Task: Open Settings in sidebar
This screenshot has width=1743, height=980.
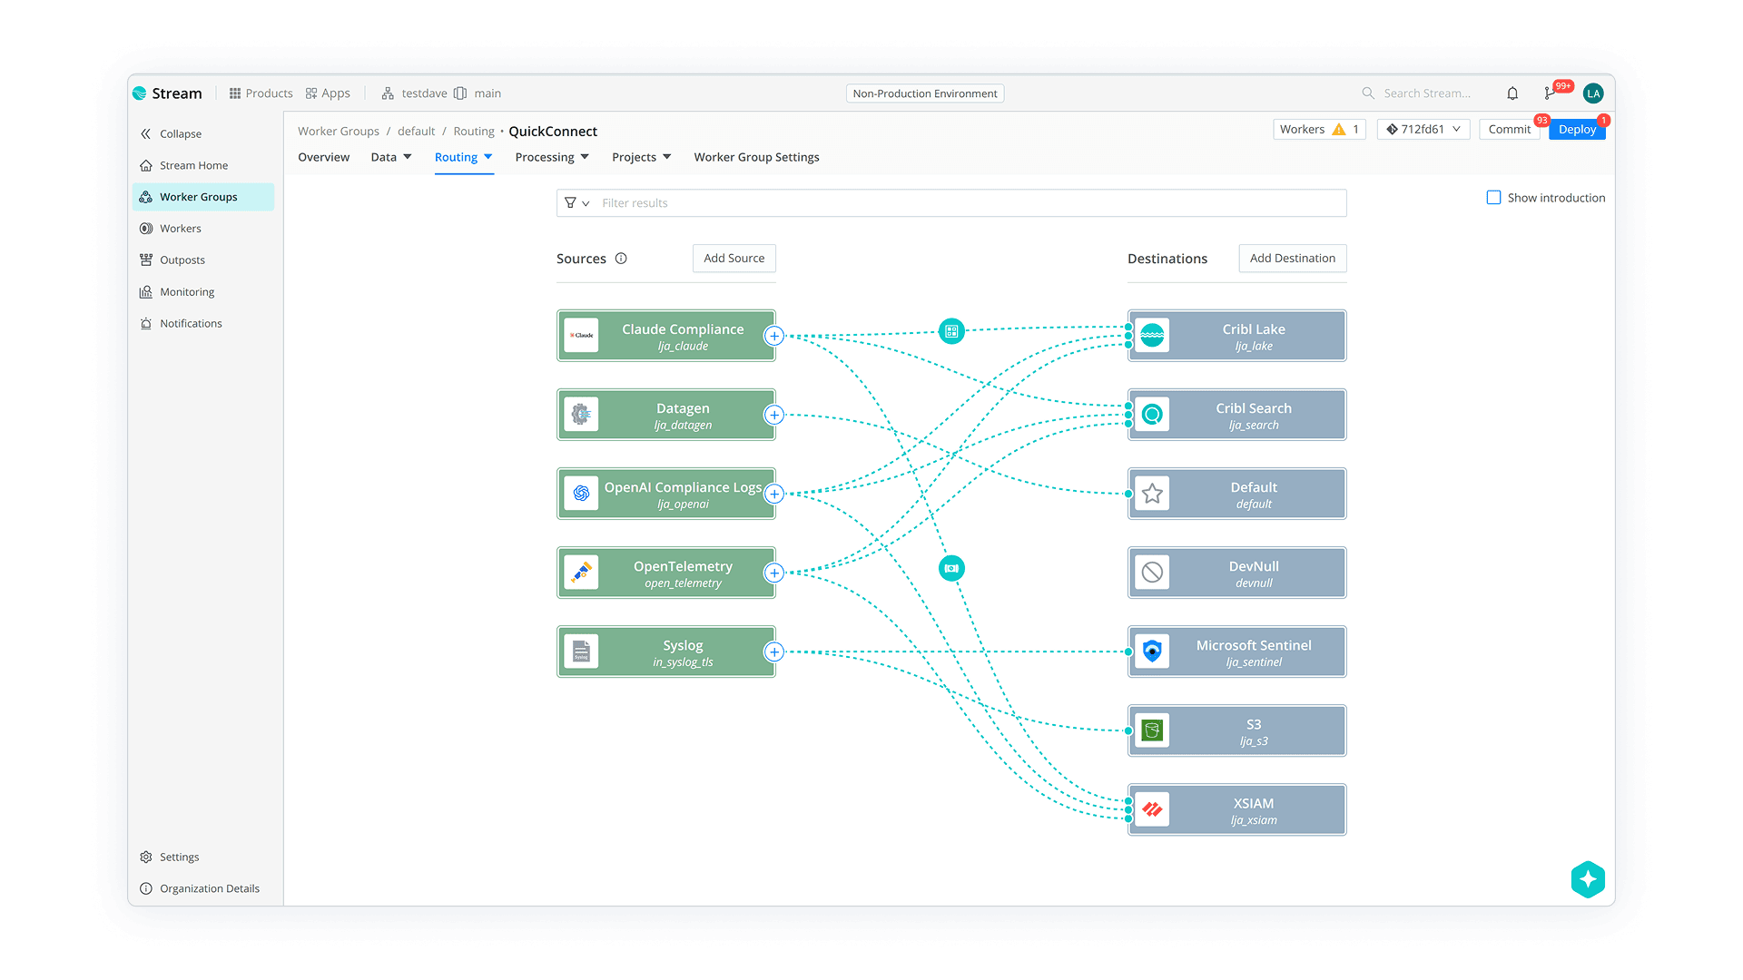Action: coord(170,857)
